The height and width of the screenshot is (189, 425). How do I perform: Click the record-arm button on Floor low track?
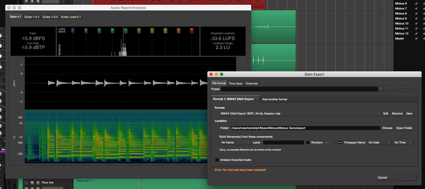[26, 182]
